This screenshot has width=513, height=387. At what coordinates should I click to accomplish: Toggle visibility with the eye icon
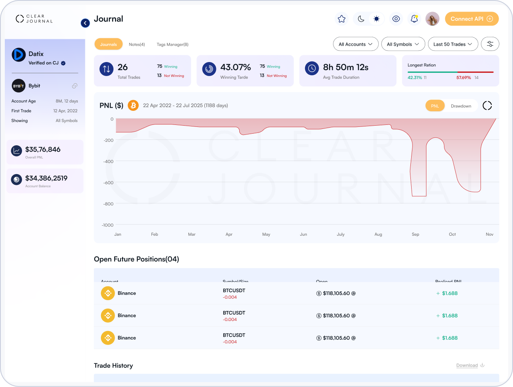point(396,19)
